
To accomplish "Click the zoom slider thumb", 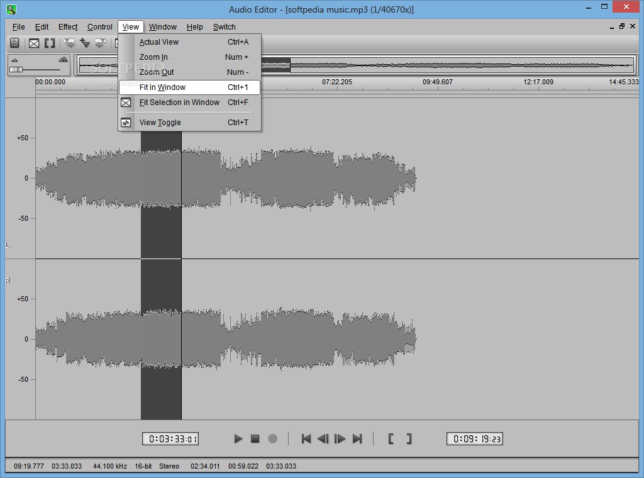I will coord(16,69).
